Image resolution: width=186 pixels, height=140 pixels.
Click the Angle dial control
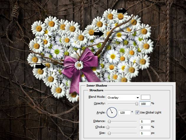(112, 113)
